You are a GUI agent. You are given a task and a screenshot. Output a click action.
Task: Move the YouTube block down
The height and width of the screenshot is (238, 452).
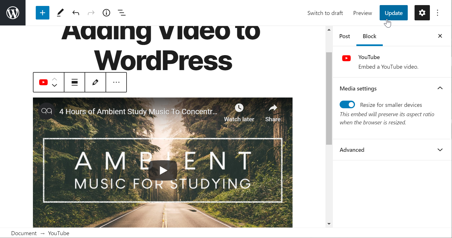(x=54, y=85)
